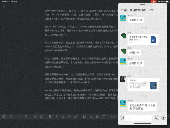Insert a hashtag tag
The width and height of the screenshot is (170, 128).
(19, 117)
